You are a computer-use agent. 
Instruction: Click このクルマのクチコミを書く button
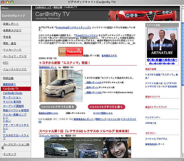106,107
